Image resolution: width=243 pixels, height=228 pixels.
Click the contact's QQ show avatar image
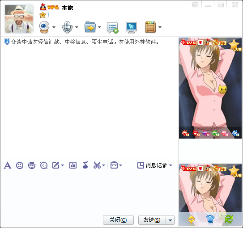(x=210, y=88)
